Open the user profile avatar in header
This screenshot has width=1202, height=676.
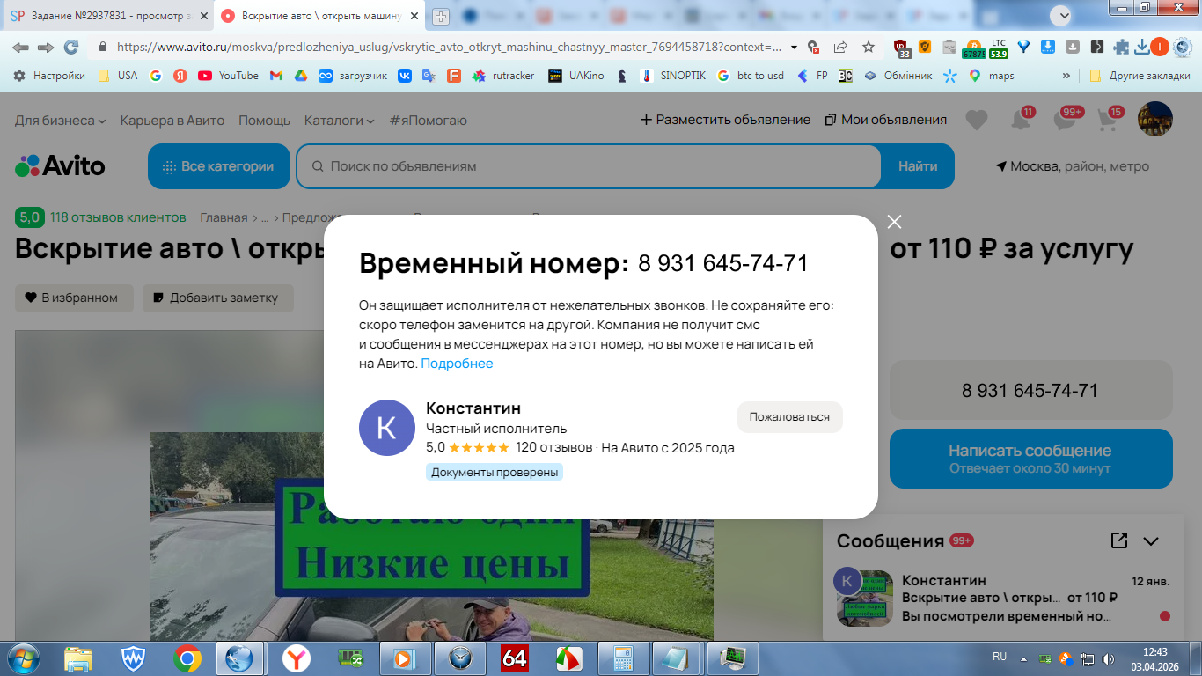pos(1155,119)
